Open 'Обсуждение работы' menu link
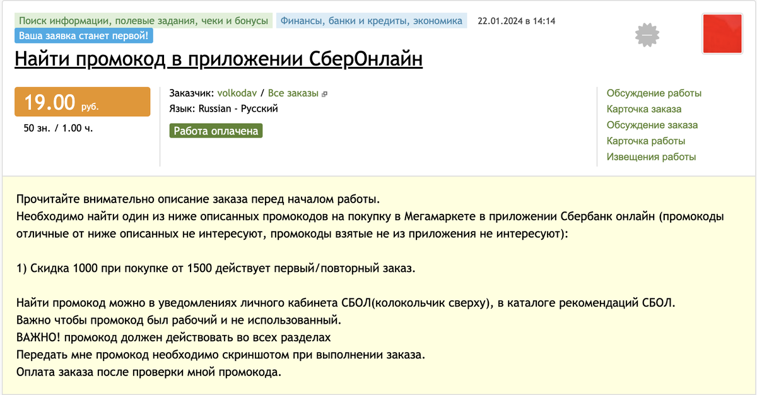The width and height of the screenshot is (757, 395). [654, 93]
